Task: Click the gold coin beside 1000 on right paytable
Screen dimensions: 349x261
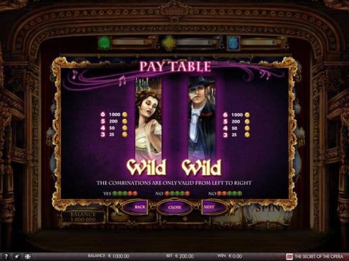Action: point(247,115)
